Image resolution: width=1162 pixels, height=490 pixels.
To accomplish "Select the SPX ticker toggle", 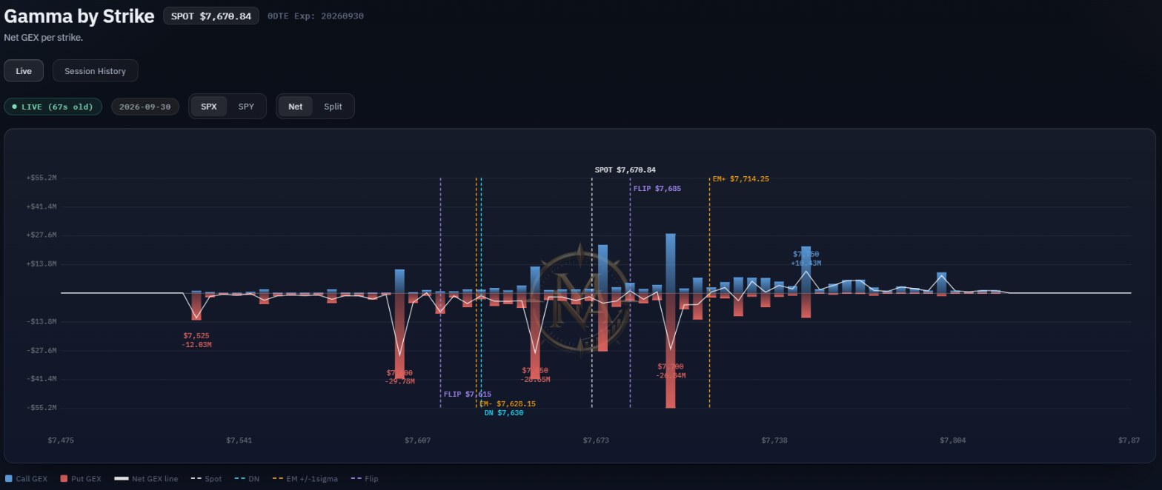I will tap(209, 107).
